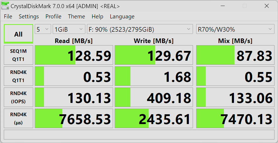The width and height of the screenshot is (278, 143).
Task: Run the RND4K Q1T1 test
Action: tap(18, 76)
